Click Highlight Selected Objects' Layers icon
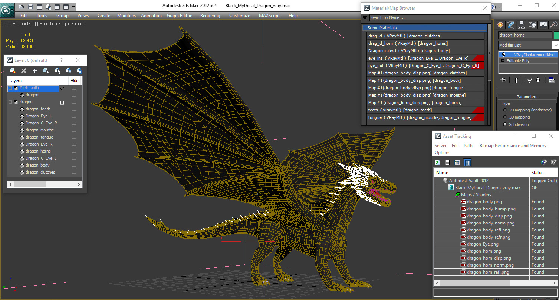This screenshot has height=300, width=559. click(57, 70)
